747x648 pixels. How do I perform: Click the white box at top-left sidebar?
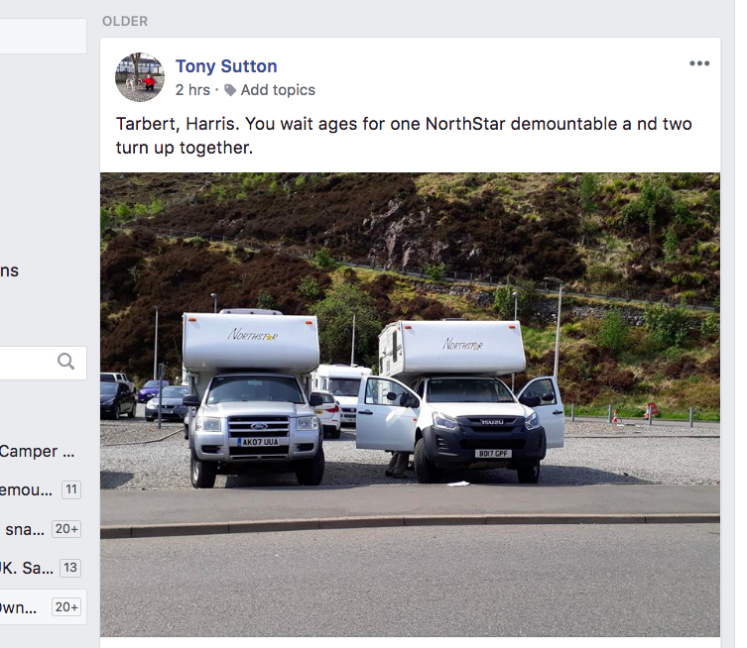pos(42,36)
